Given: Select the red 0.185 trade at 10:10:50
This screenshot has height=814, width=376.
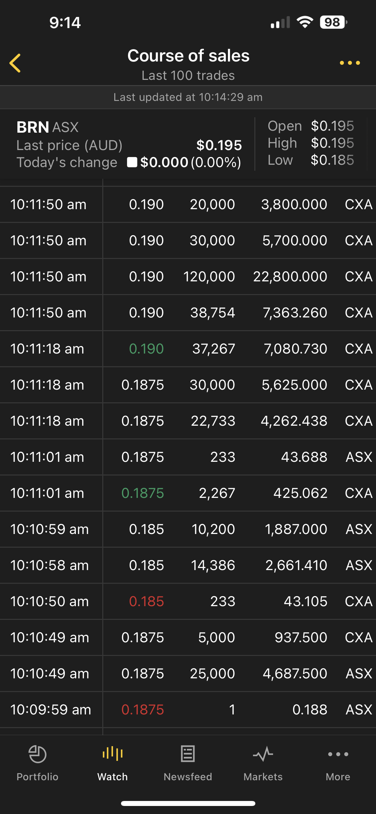Looking at the screenshot, I should (188, 601).
